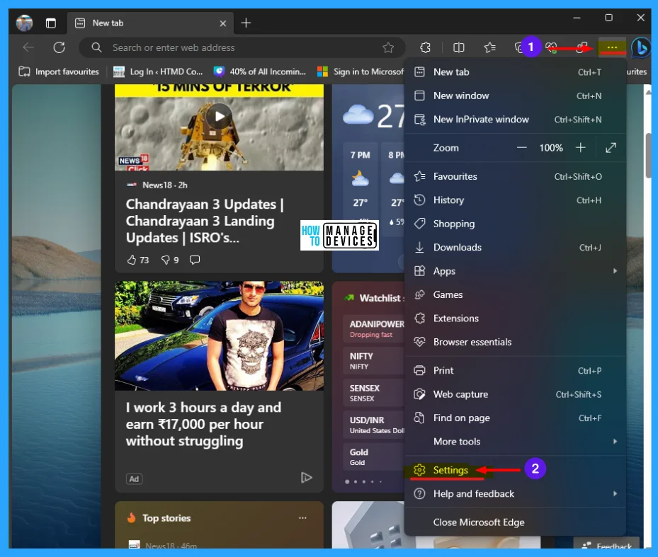
Task: Open Log In HTMD Community bookmark
Action: (x=158, y=71)
